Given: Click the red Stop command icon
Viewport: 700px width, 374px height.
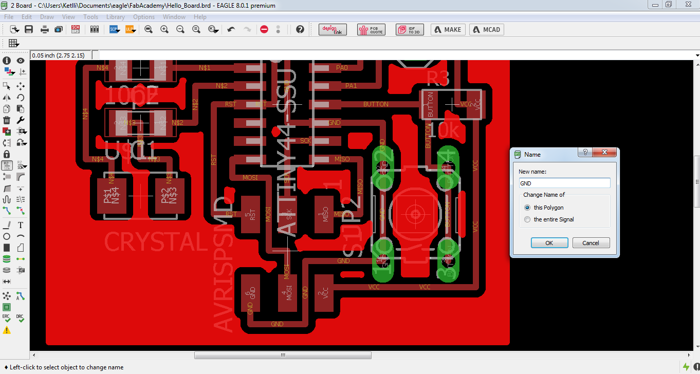Looking at the screenshot, I should tap(264, 29).
